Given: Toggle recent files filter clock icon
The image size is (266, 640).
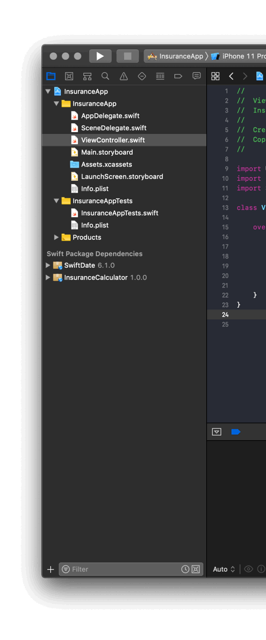Looking at the screenshot, I should click(x=185, y=569).
